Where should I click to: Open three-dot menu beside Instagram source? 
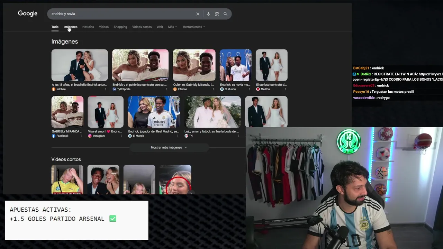tap(121, 136)
